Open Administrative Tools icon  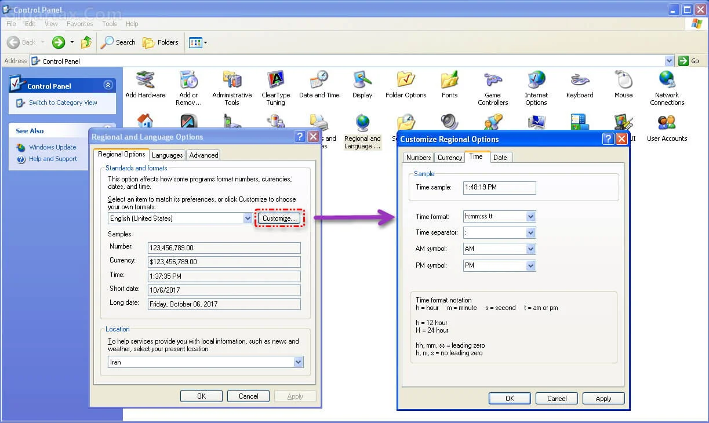[232, 81]
